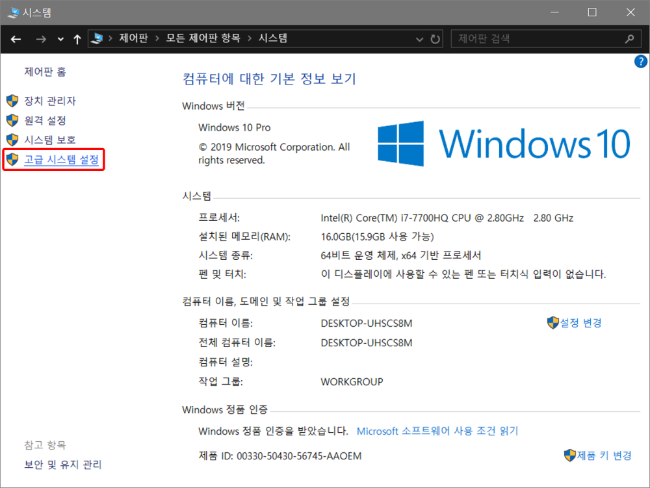650x488 pixels.
Task: Click the 16.0GB memory value
Action: 377,237
